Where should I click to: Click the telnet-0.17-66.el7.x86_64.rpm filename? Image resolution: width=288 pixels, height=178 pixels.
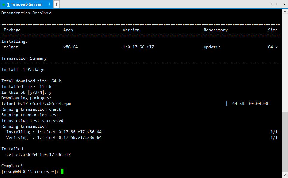tap(36, 103)
